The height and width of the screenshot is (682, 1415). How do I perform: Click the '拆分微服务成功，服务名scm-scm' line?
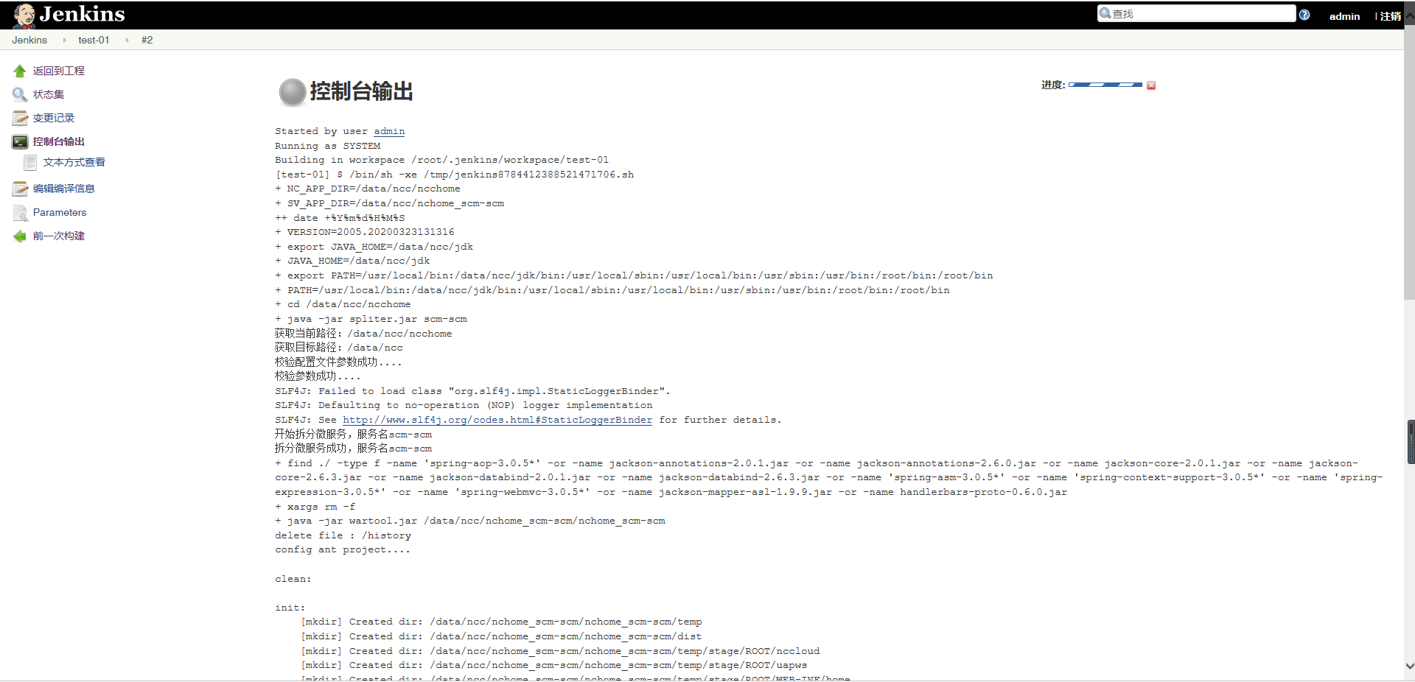click(x=353, y=449)
